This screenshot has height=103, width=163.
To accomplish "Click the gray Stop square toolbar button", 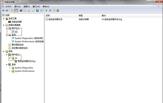I will (50, 10).
